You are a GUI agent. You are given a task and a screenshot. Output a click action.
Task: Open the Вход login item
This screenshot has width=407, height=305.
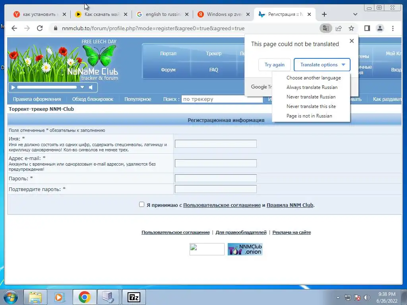(396, 70)
